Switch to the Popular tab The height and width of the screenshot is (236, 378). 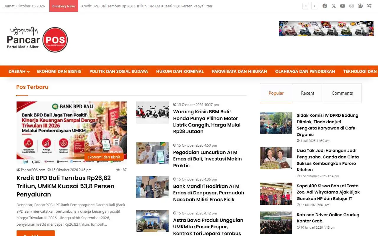point(276,93)
